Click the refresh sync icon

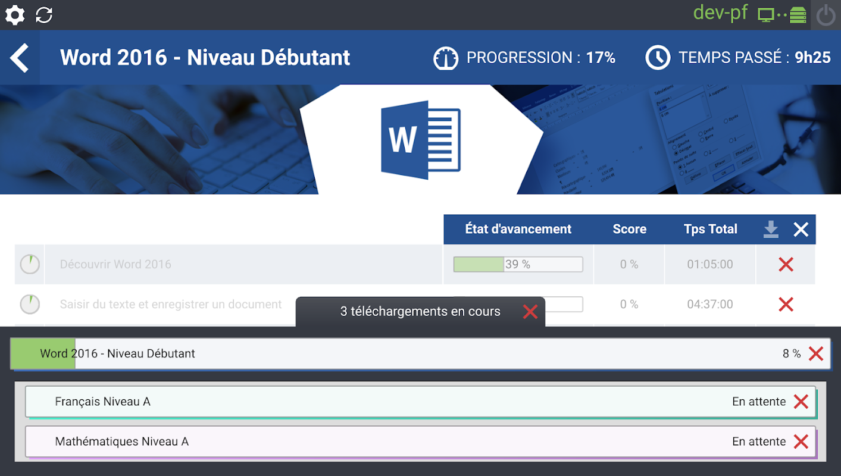[x=44, y=15]
